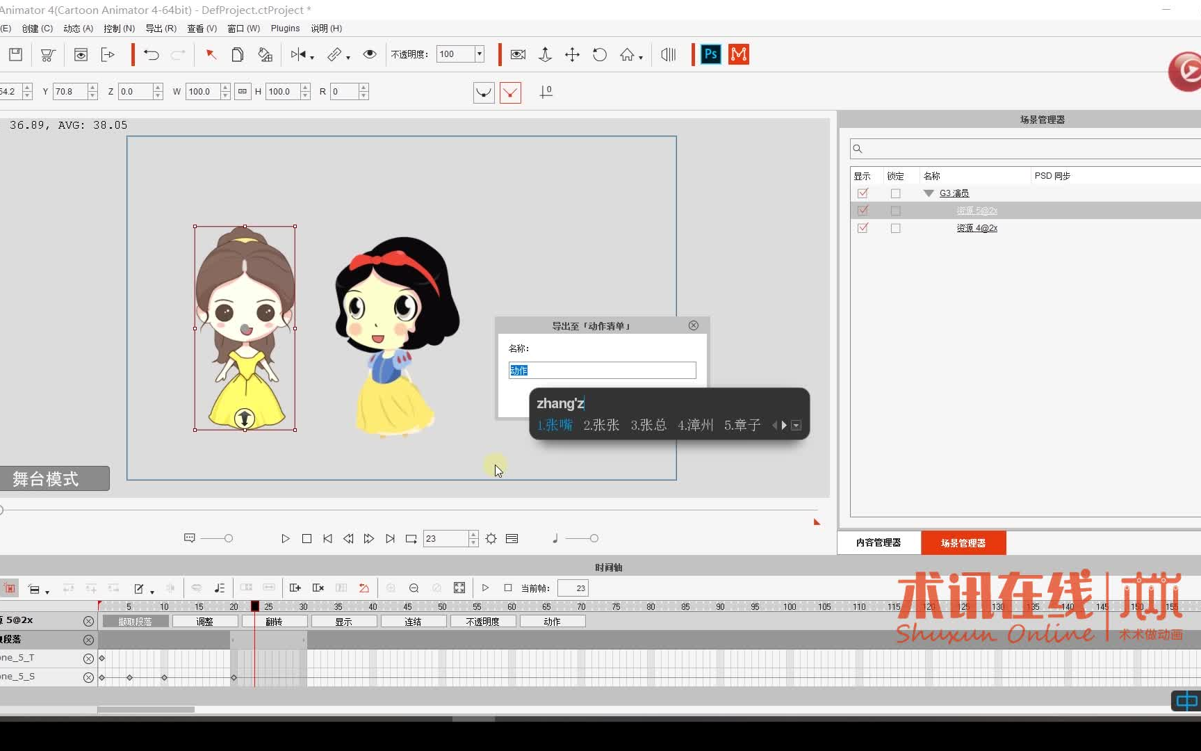Open project settings gear icon
Image resolution: width=1201 pixels, height=751 pixels.
491,539
